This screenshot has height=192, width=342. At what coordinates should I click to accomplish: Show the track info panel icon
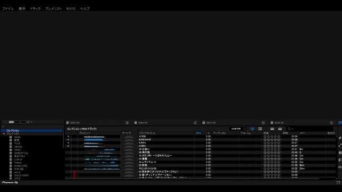point(340,153)
